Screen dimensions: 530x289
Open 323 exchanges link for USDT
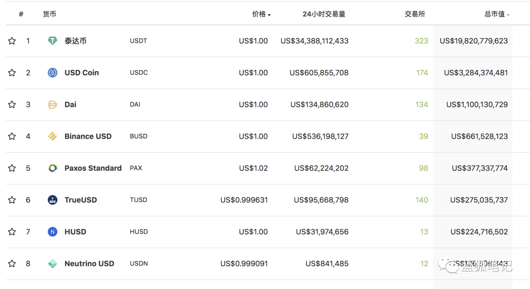click(x=421, y=41)
